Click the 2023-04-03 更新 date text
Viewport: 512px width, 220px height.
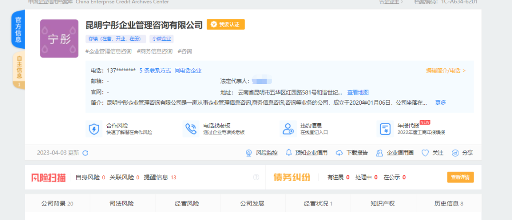pos(58,153)
